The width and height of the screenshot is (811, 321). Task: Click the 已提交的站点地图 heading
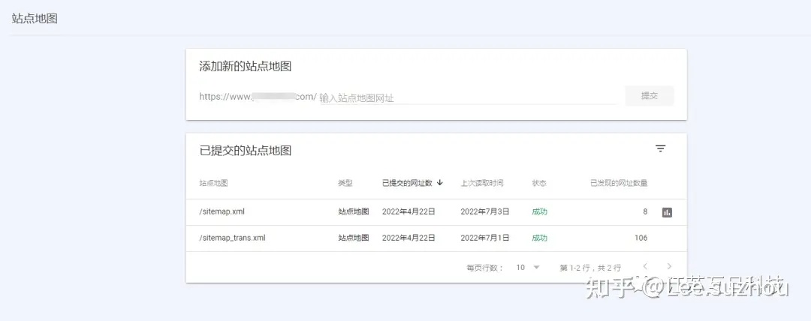[245, 151]
